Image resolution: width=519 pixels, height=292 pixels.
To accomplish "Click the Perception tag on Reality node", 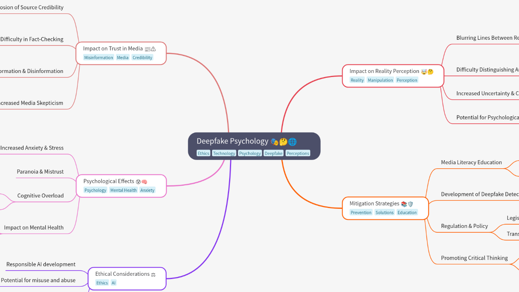I will [407, 80].
